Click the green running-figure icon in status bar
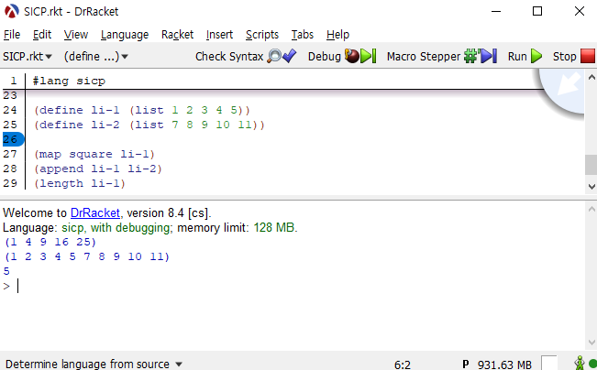Viewport: 597px width, 370px height. (580, 364)
